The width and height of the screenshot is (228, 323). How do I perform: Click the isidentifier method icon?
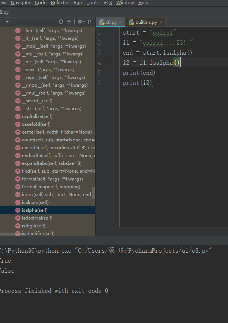coord(18,234)
